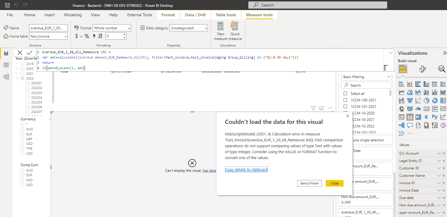Viewport: 447px width, 217px height.
Task: Click the visual's filter icon
Action: [313, 108]
